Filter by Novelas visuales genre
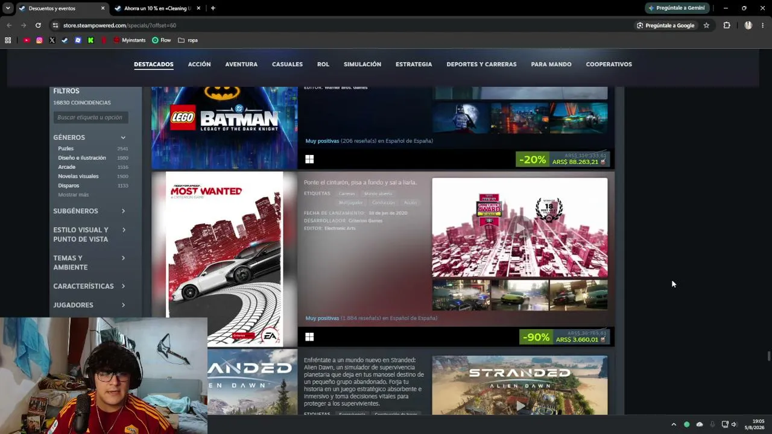The width and height of the screenshot is (772, 434). (78, 177)
